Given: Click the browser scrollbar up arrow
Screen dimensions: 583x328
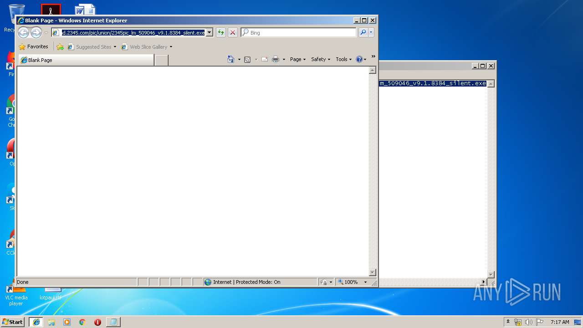Looking at the screenshot, I should pyautogui.click(x=372, y=70).
